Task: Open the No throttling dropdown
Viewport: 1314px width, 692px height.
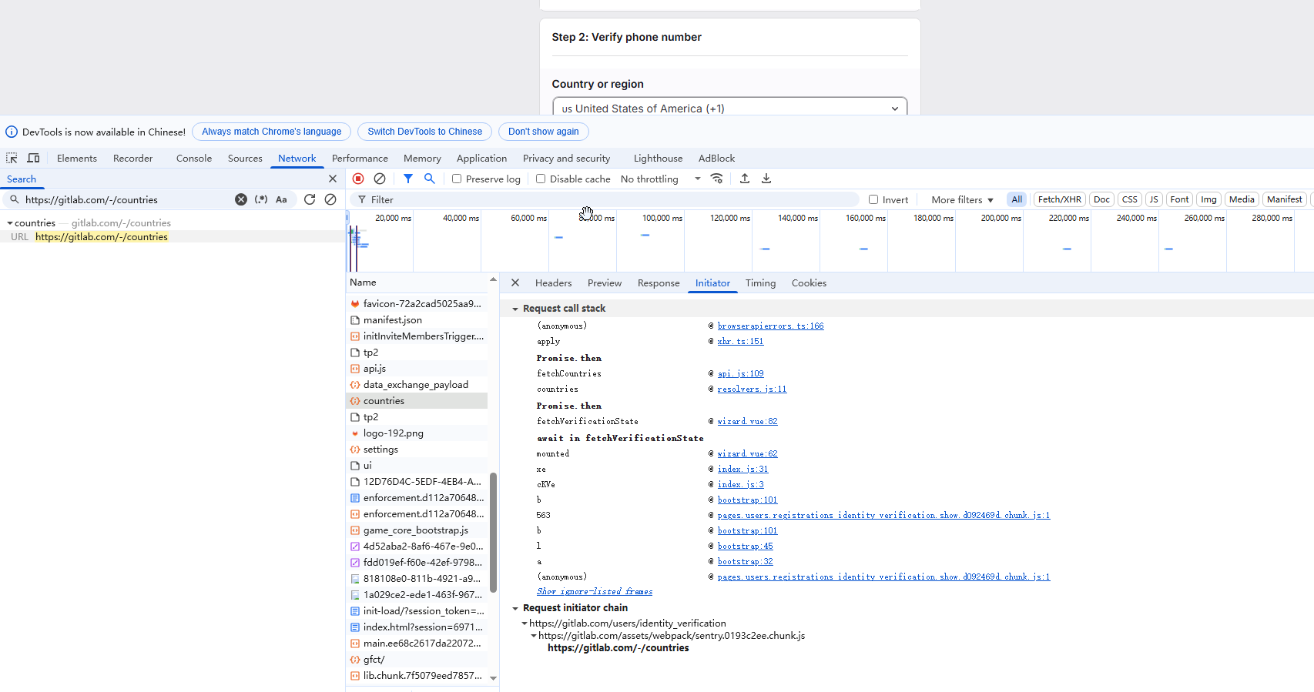Action: tap(660, 179)
